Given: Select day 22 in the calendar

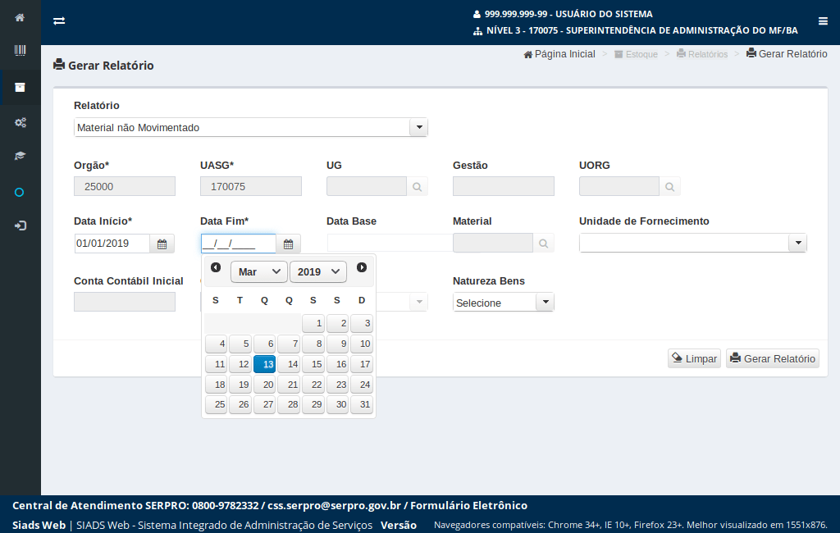Looking at the screenshot, I should 313,385.
